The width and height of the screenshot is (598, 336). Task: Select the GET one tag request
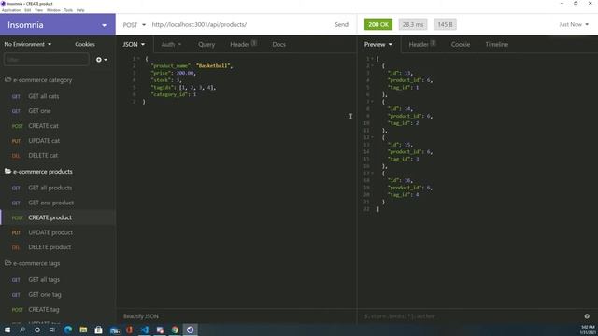(58, 295)
